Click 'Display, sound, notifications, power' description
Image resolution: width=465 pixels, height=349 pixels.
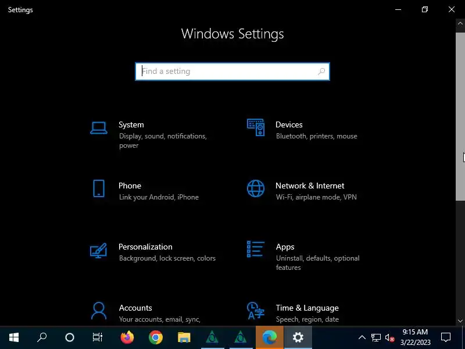pyautogui.click(x=163, y=141)
